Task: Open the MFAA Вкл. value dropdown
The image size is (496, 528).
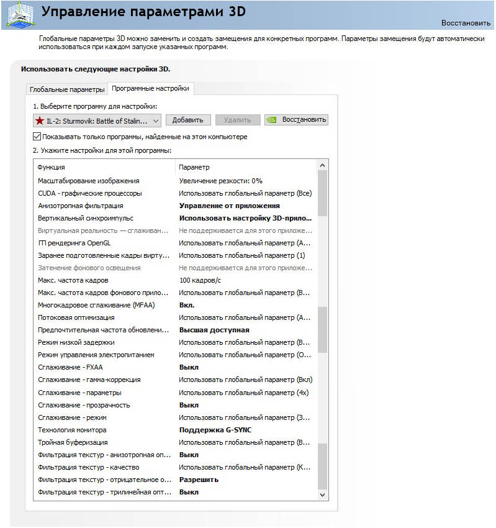Action: [187, 306]
